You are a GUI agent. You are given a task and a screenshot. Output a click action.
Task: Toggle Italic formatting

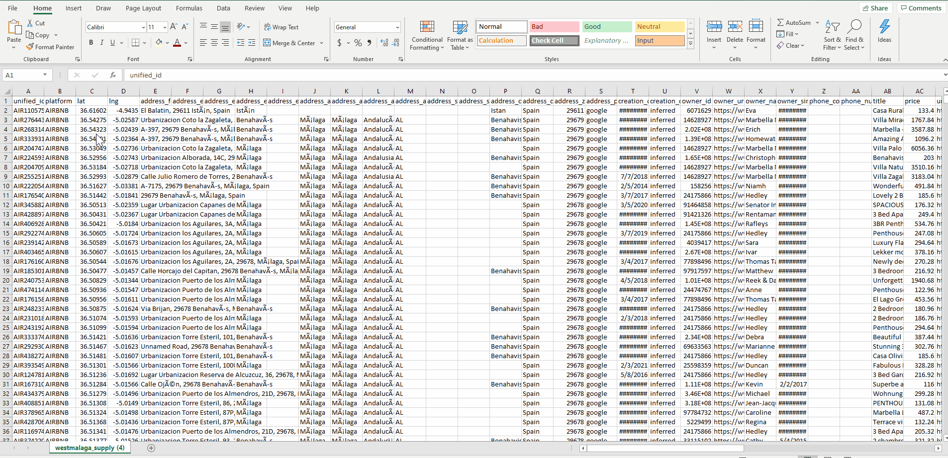[x=102, y=43]
